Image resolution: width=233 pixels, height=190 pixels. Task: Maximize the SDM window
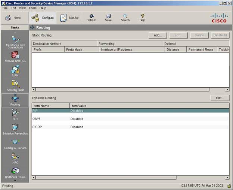[x=225, y=3]
